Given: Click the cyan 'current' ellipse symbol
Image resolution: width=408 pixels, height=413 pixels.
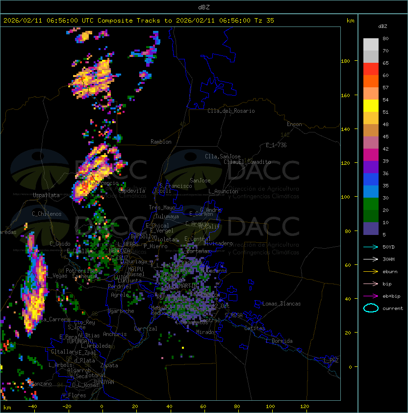Looking at the screenshot, I should (x=371, y=308).
